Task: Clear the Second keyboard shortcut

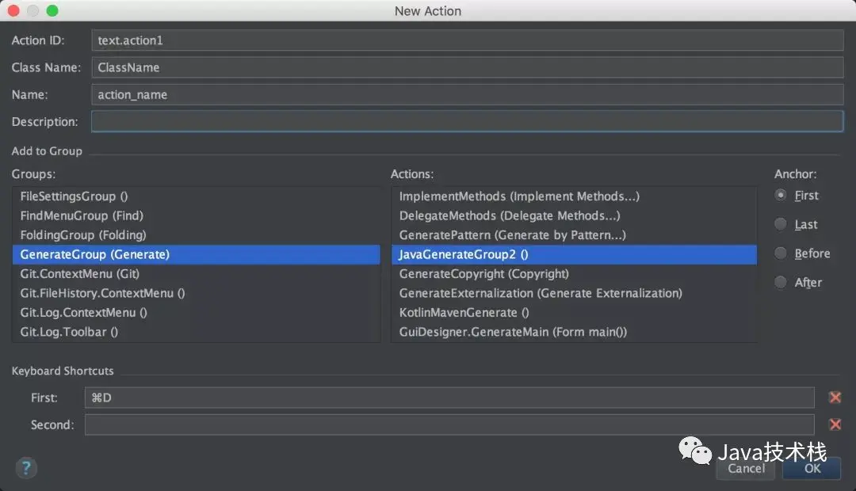Action: tap(835, 425)
